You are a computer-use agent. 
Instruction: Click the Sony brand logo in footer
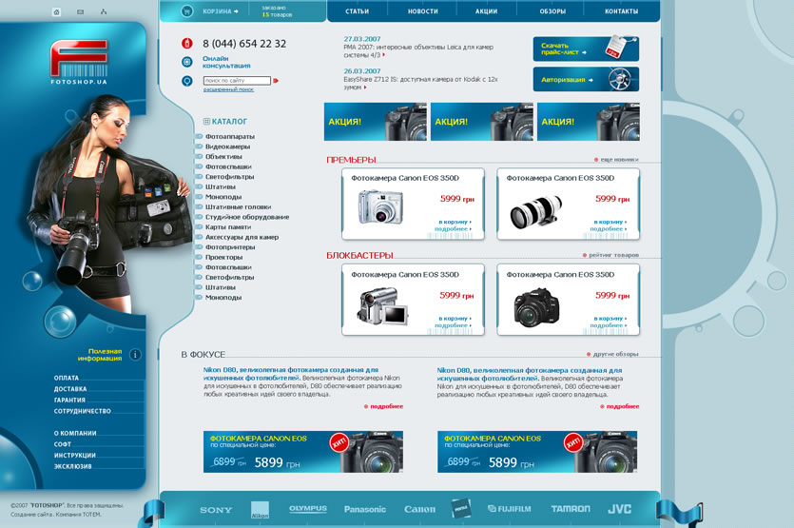pyautogui.click(x=216, y=510)
